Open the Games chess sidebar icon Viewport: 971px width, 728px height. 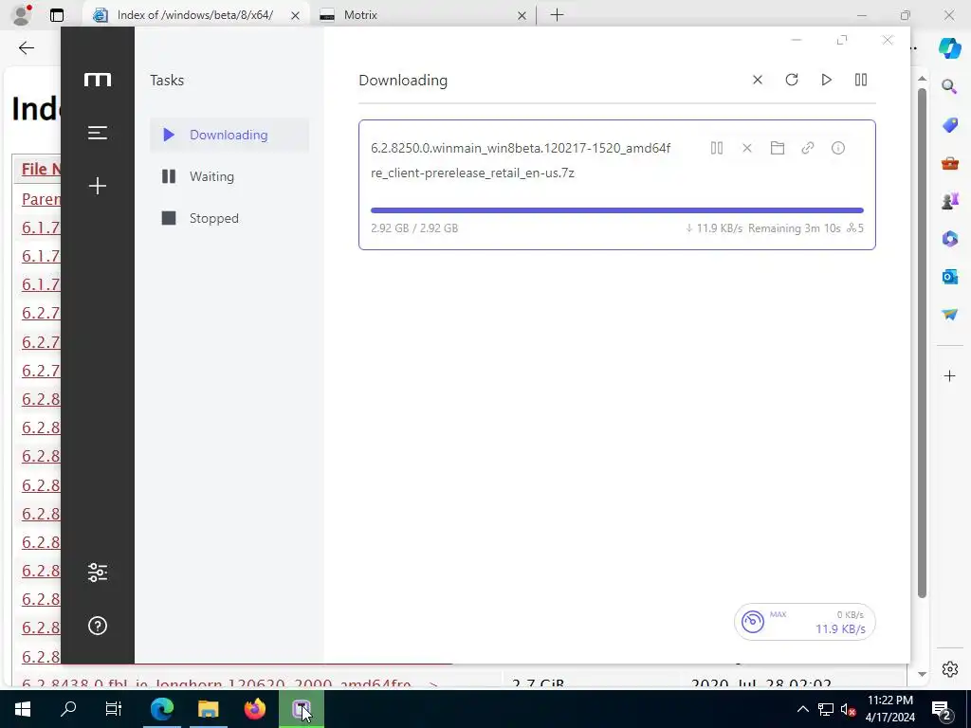[x=949, y=201]
